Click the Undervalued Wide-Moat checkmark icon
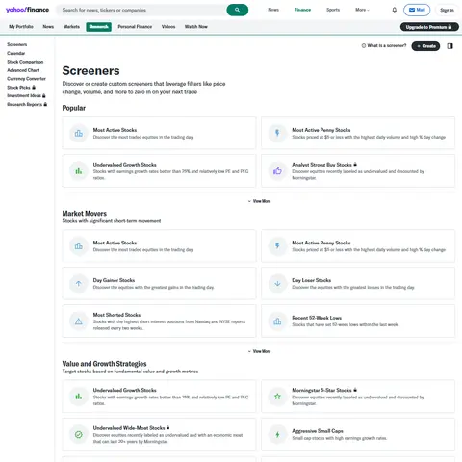Screen dimensions: 462x462 pos(79,434)
